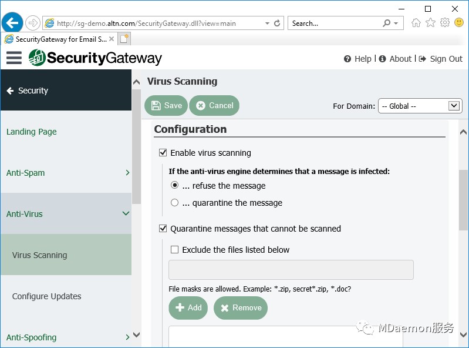469x348 pixels.
Task: Close the SecurityGateway browser tab
Action: (x=112, y=39)
